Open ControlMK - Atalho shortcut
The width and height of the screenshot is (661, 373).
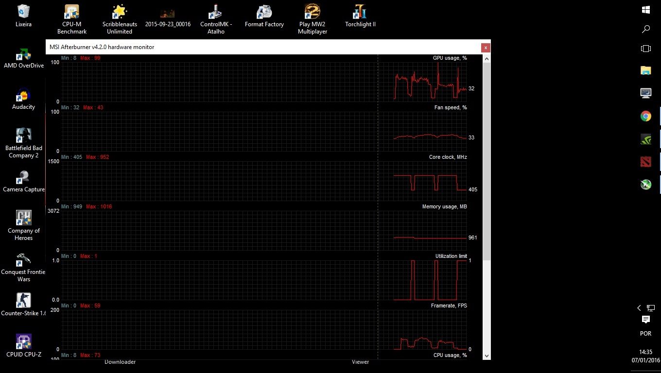216,19
